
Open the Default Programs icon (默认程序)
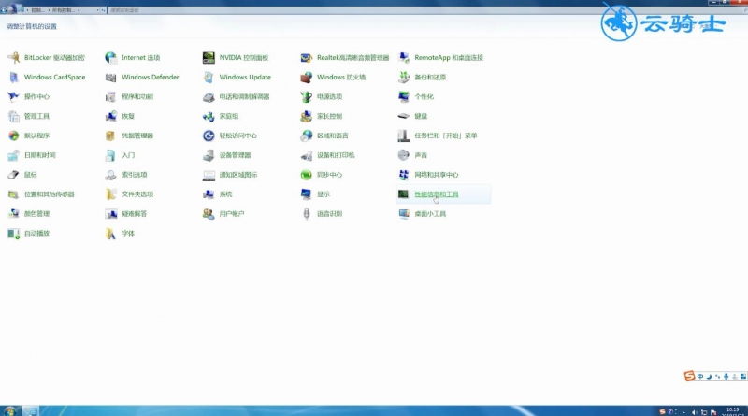click(14, 136)
